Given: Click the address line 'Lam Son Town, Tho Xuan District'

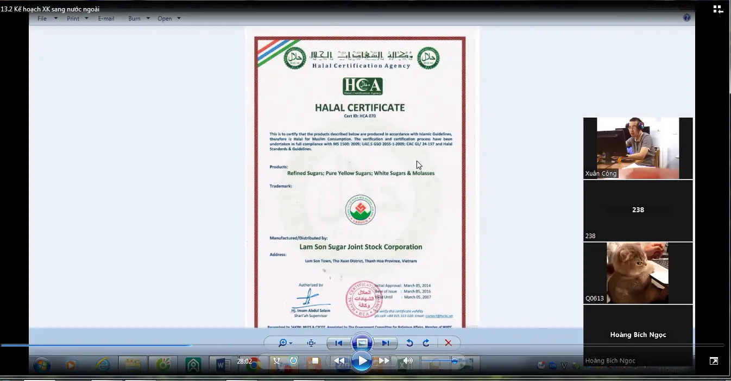Looking at the screenshot, I should point(361,261).
